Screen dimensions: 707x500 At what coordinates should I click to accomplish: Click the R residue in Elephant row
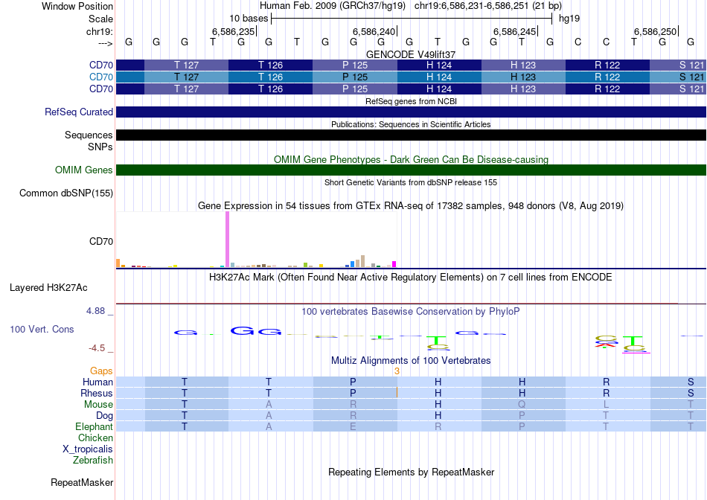[x=438, y=426]
